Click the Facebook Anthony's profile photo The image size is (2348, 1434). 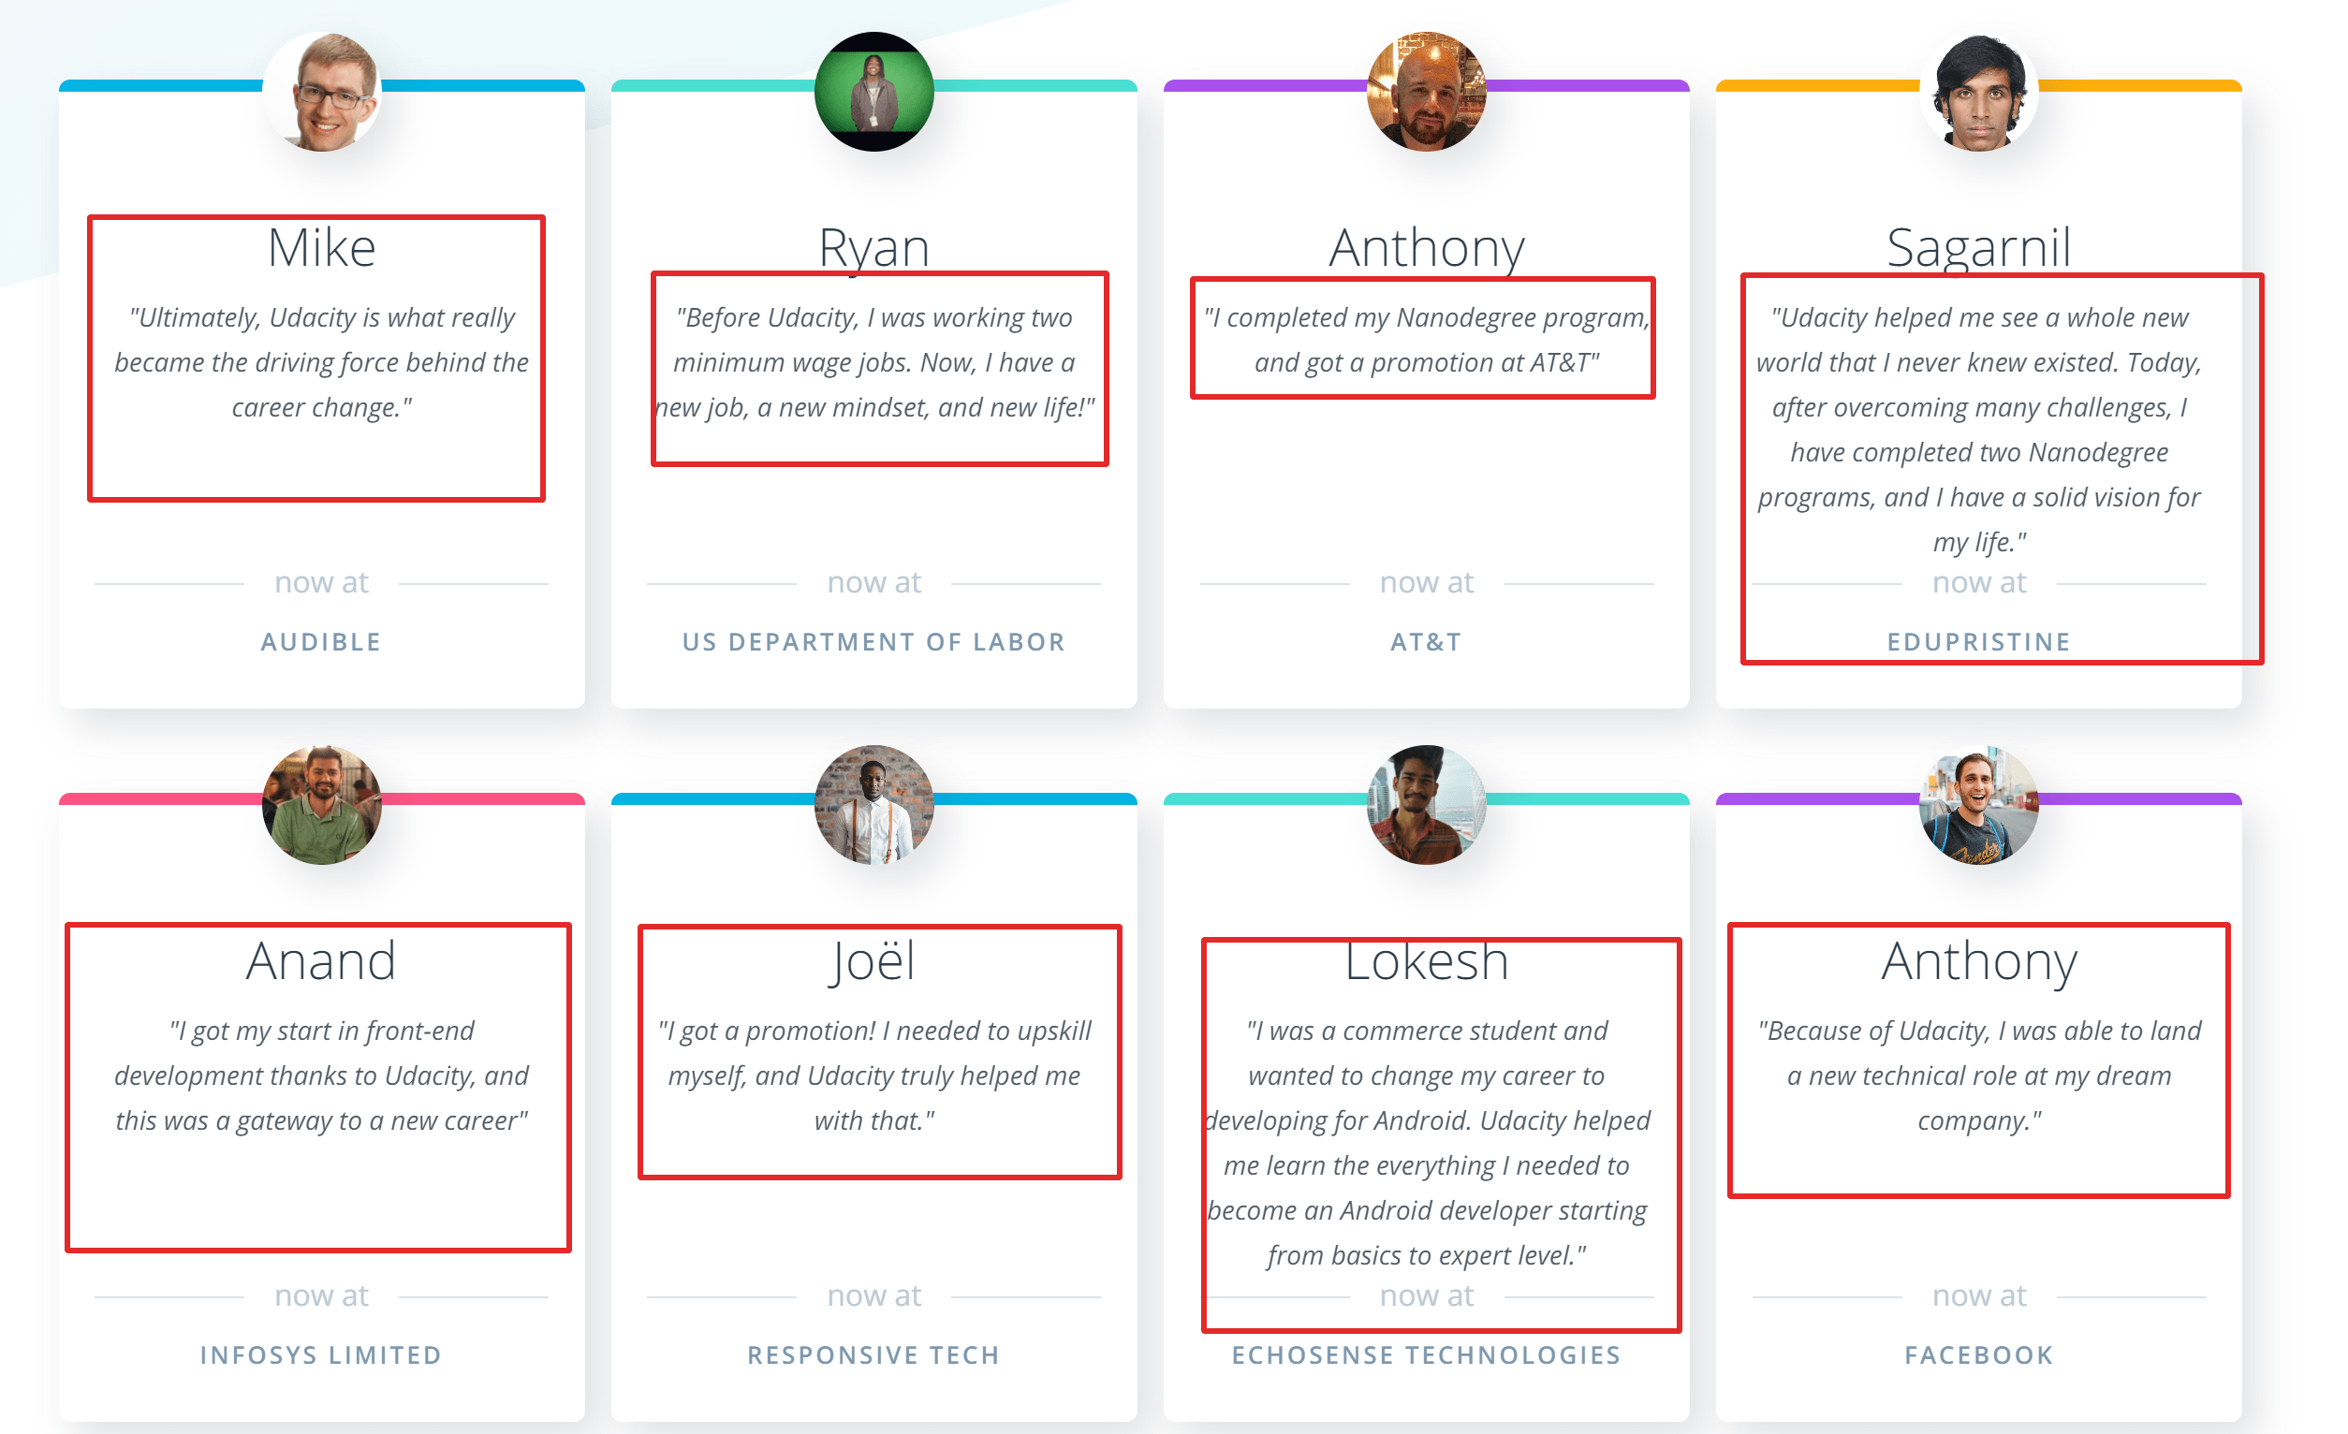1978,805
